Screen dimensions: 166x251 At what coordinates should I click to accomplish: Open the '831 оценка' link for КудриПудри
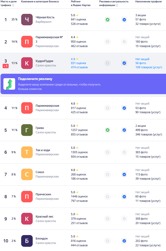78,63
